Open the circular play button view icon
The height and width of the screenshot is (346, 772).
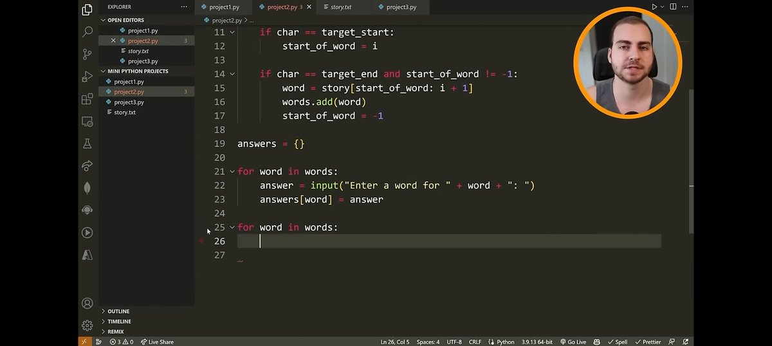(87, 233)
